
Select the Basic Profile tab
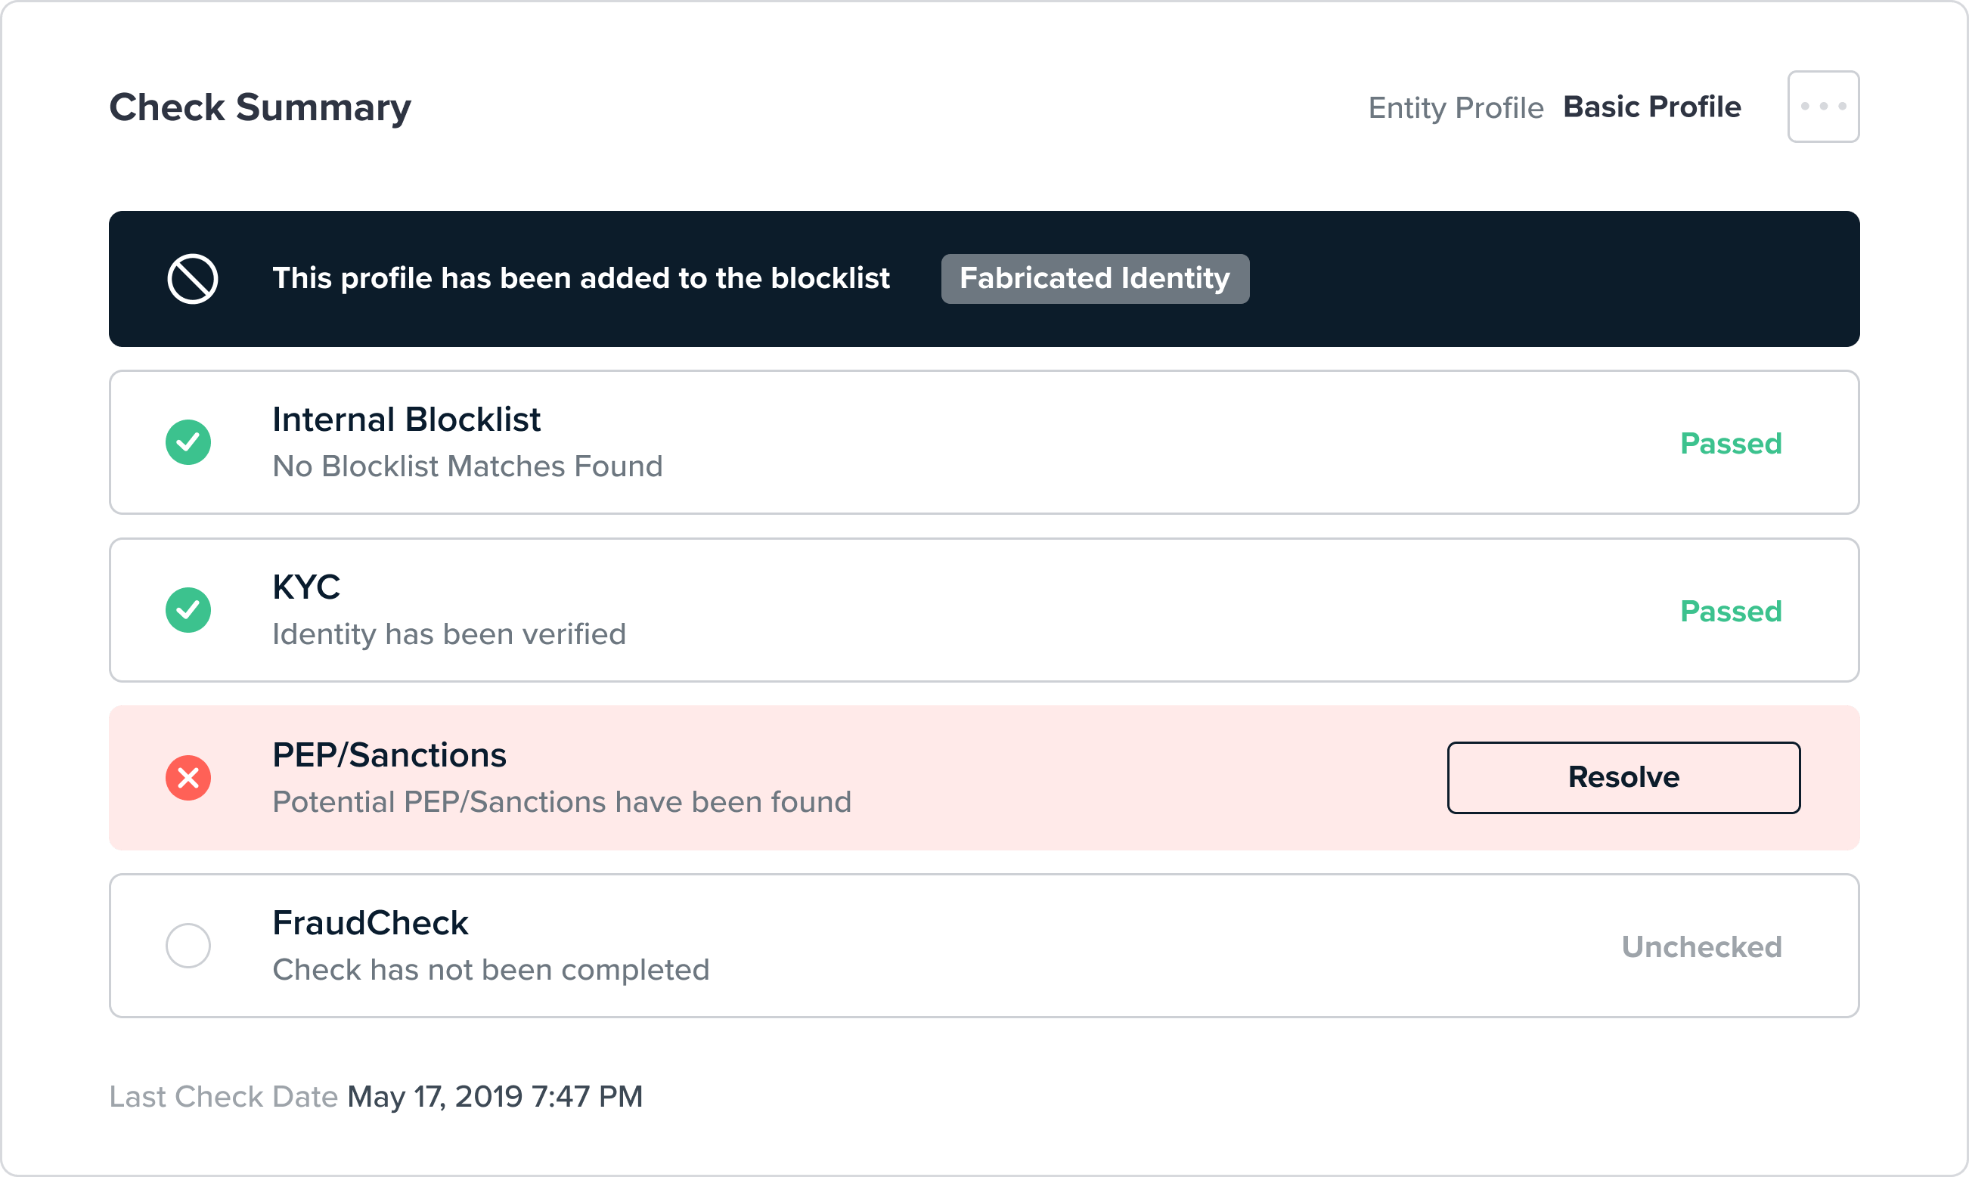click(1652, 107)
